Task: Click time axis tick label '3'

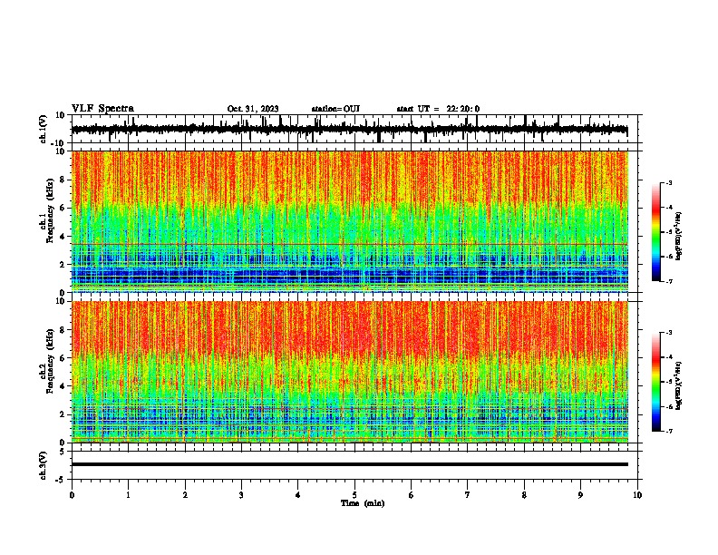Action: [x=241, y=495]
